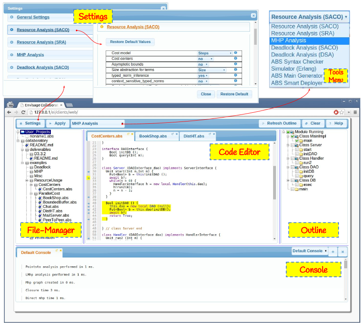Click the info icon for Asymptotic bounds
The width and height of the screenshot is (364, 325).
coord(236,64)
